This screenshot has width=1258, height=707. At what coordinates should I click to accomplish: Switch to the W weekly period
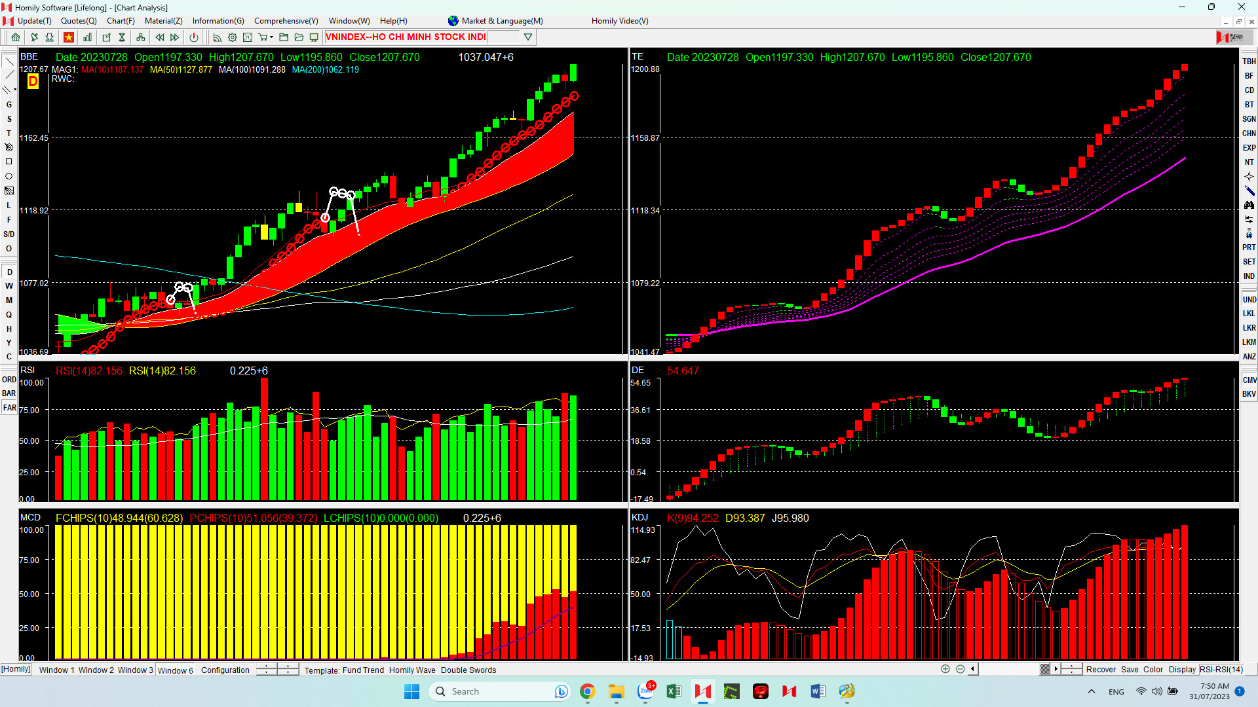tap(9, 286)
